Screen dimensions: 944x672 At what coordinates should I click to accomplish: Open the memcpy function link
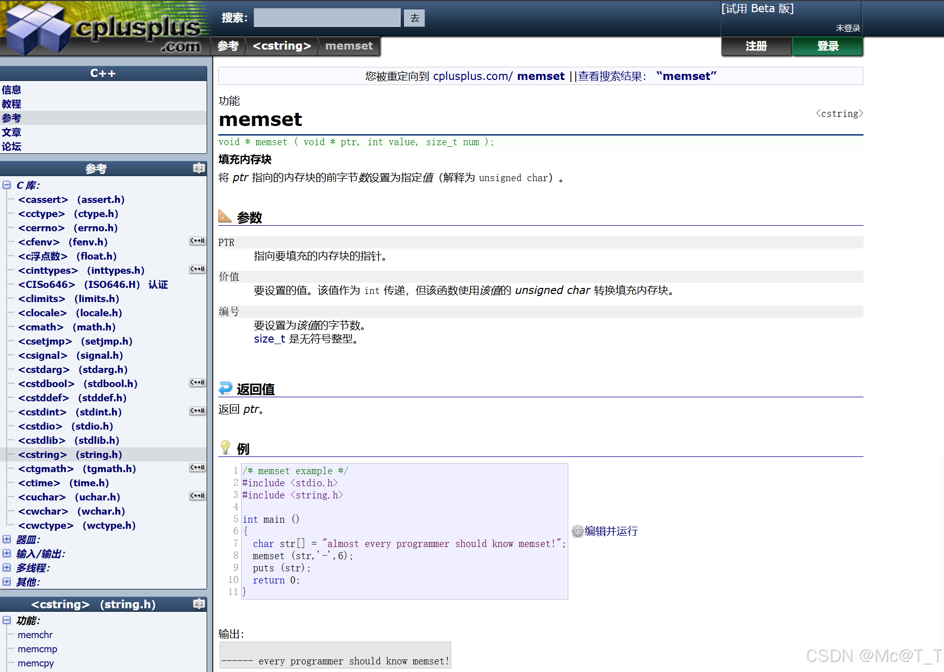[x=35, y=663]
